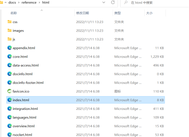Click the images folder icon
The height and width of the screenshot is (137, 189).
tap(9, 30)
